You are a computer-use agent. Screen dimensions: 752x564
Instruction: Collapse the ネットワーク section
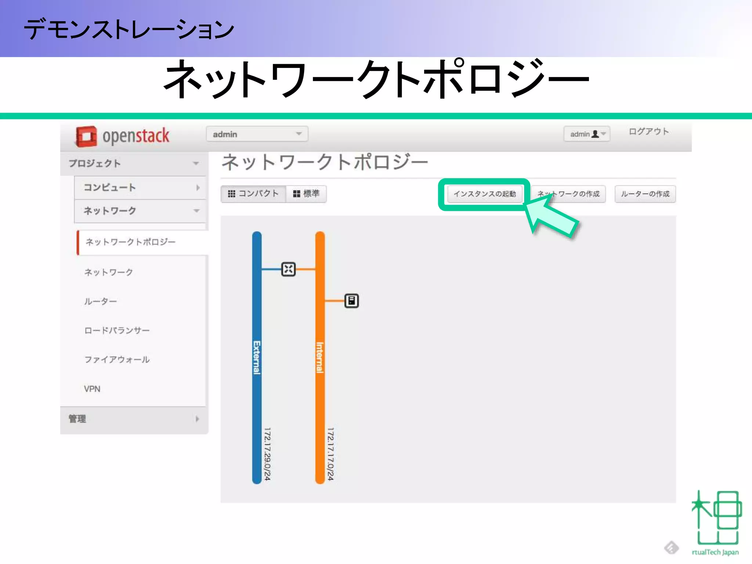140,211
